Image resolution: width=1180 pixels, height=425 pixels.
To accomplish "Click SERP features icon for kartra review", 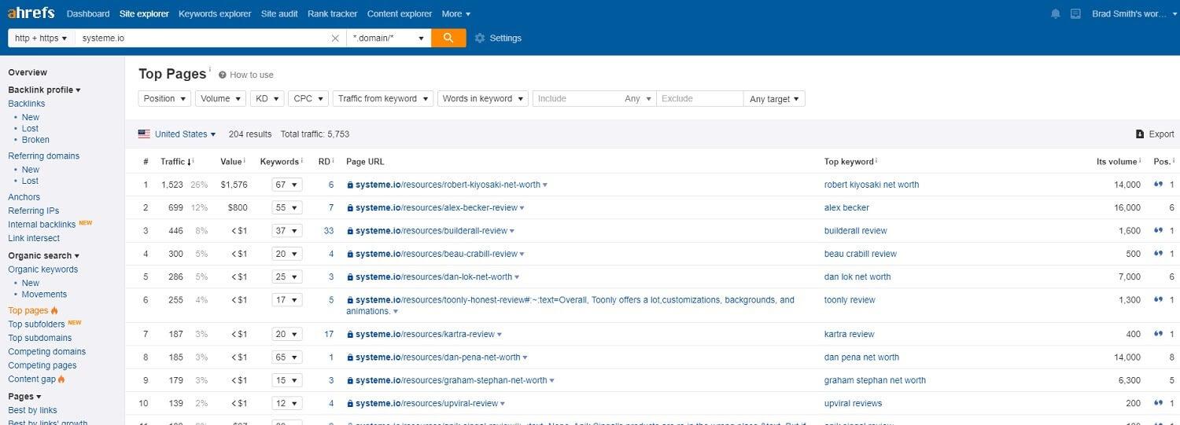I will point(1158,334).
